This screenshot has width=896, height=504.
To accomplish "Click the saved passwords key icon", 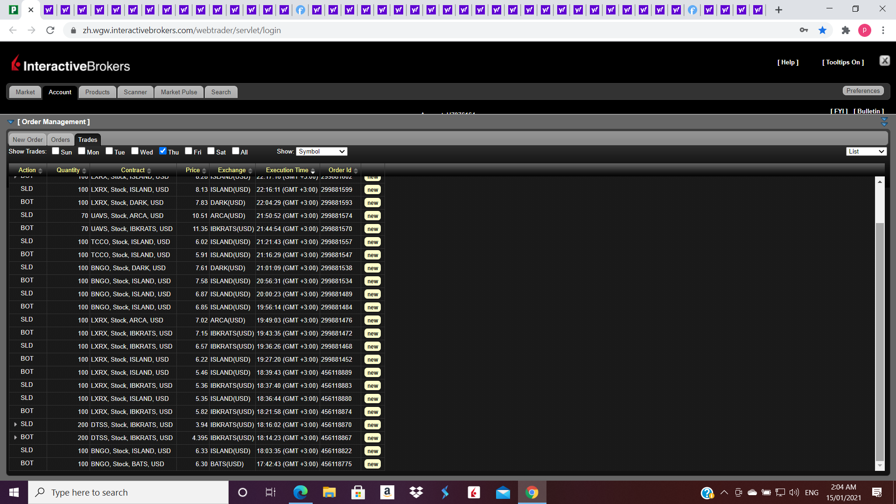I will point(804,30).
